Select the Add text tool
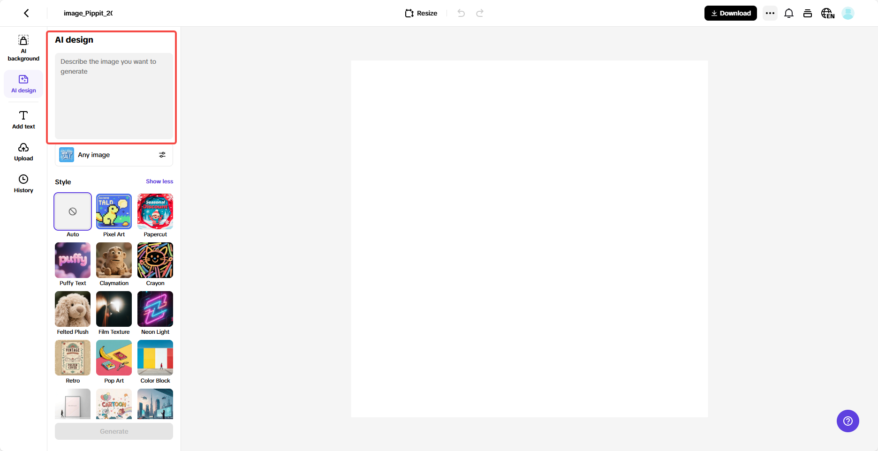The height and width of the screenshot is (451, 878). pyautogui.click(x=23, y=119)
